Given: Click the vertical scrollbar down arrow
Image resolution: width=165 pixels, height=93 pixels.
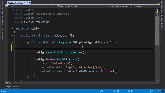Looking at the screenshot, I should 157,80.
